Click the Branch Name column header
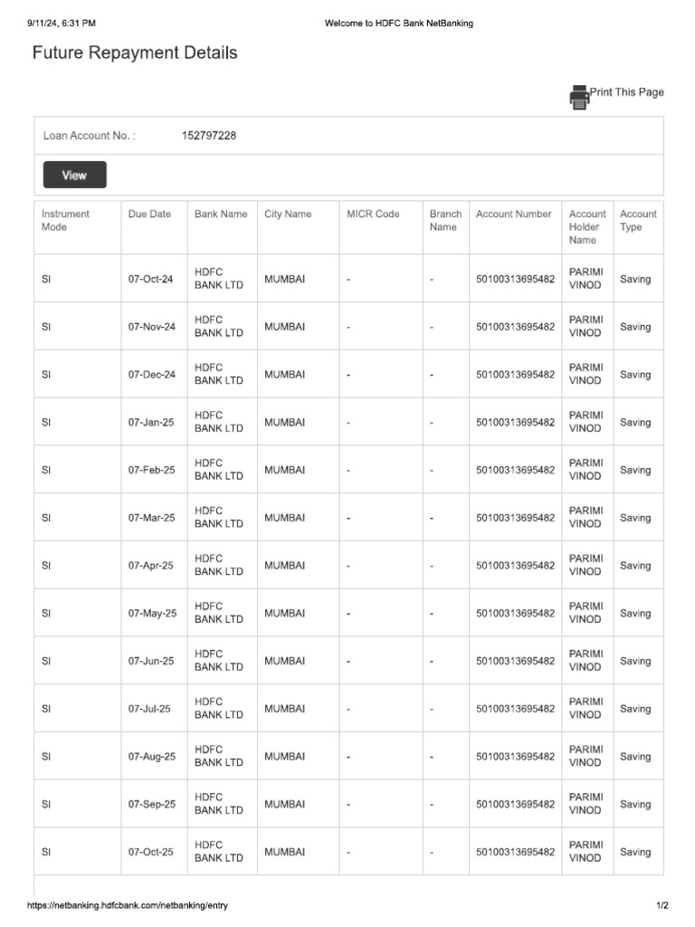Image resolution: width=695 pixels, height=927 pixels. (445, 221)
